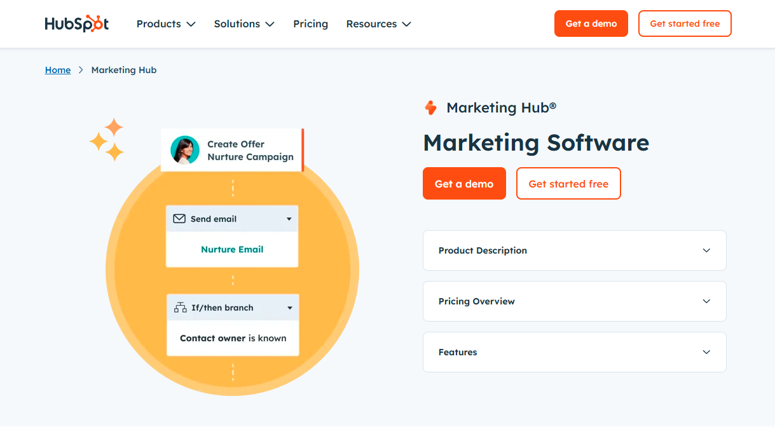Click Get started free in header
The image size is (775, 436).
tap(685, 24)
